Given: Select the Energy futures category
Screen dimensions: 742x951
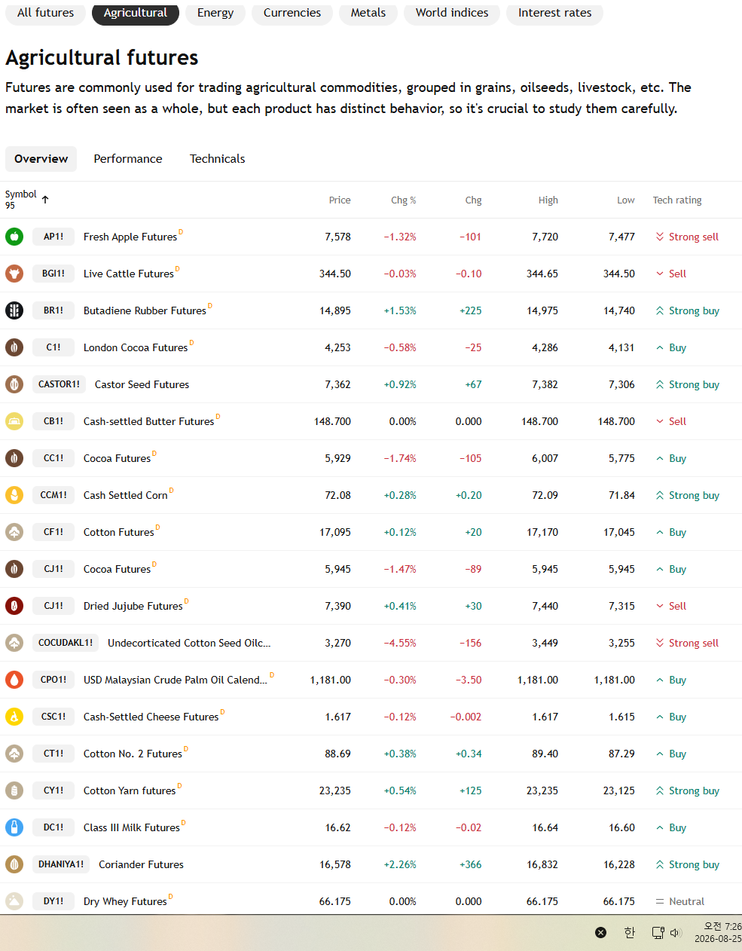Looking at the screenshot, I should (215, 13).
